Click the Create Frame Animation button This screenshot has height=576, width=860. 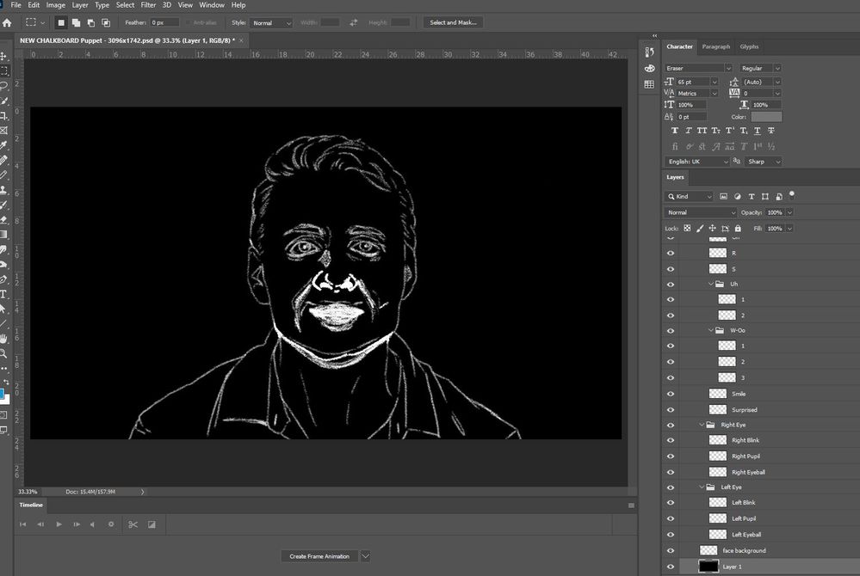coord(319,556)
